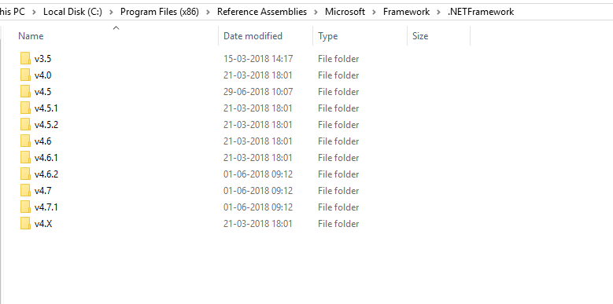The image size is (613, 304).
Task: Click the v4.X folder icon
Action: [25, 224]
